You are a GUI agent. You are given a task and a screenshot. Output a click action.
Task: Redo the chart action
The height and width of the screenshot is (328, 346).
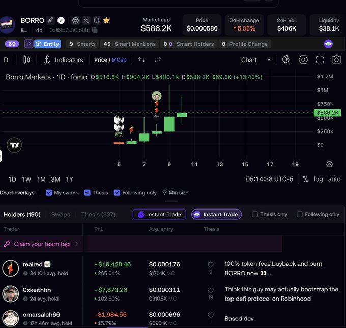(158, 60)
